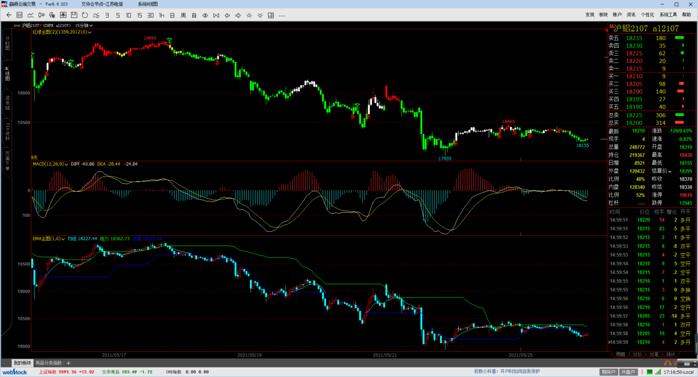Screen dimensions: 698x377
Task: Click the double chevron up icon
Action: [249, 15]
